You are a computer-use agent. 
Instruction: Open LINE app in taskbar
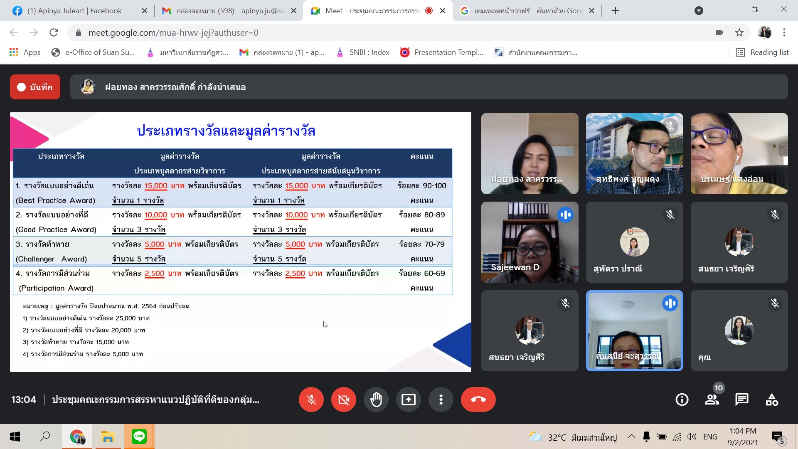[139, 437]
